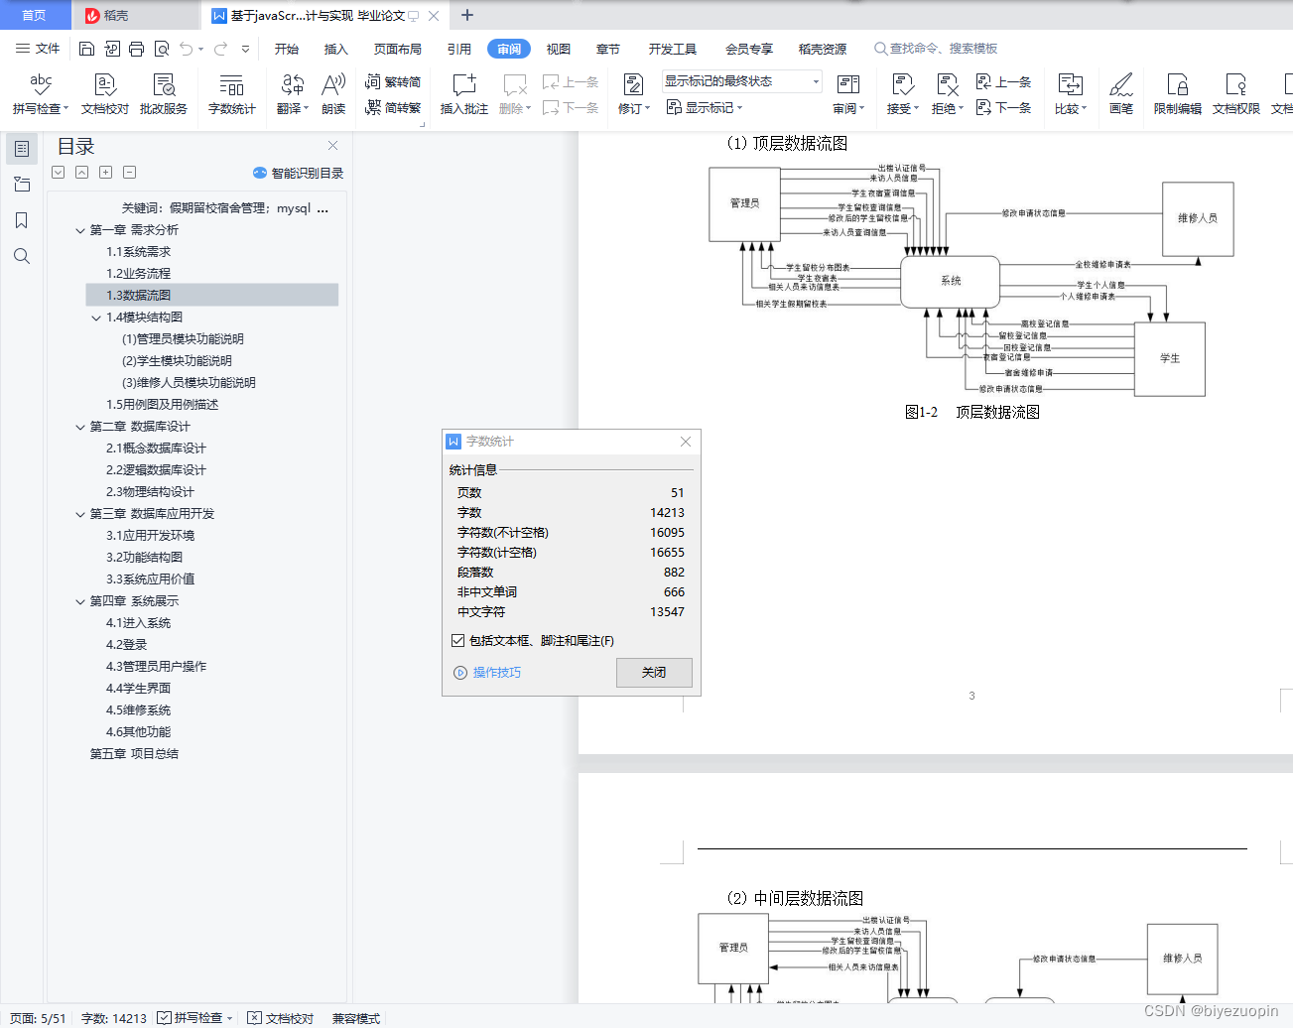Accept the change (接受)
Viewport: 1293px width, 1028px height.
pos(903,94)
